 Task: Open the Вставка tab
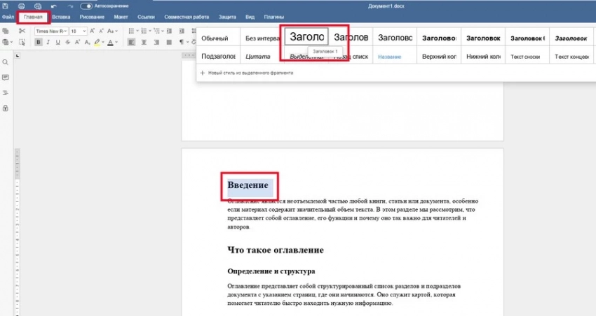pyautogui.click(x=61, y=16)
